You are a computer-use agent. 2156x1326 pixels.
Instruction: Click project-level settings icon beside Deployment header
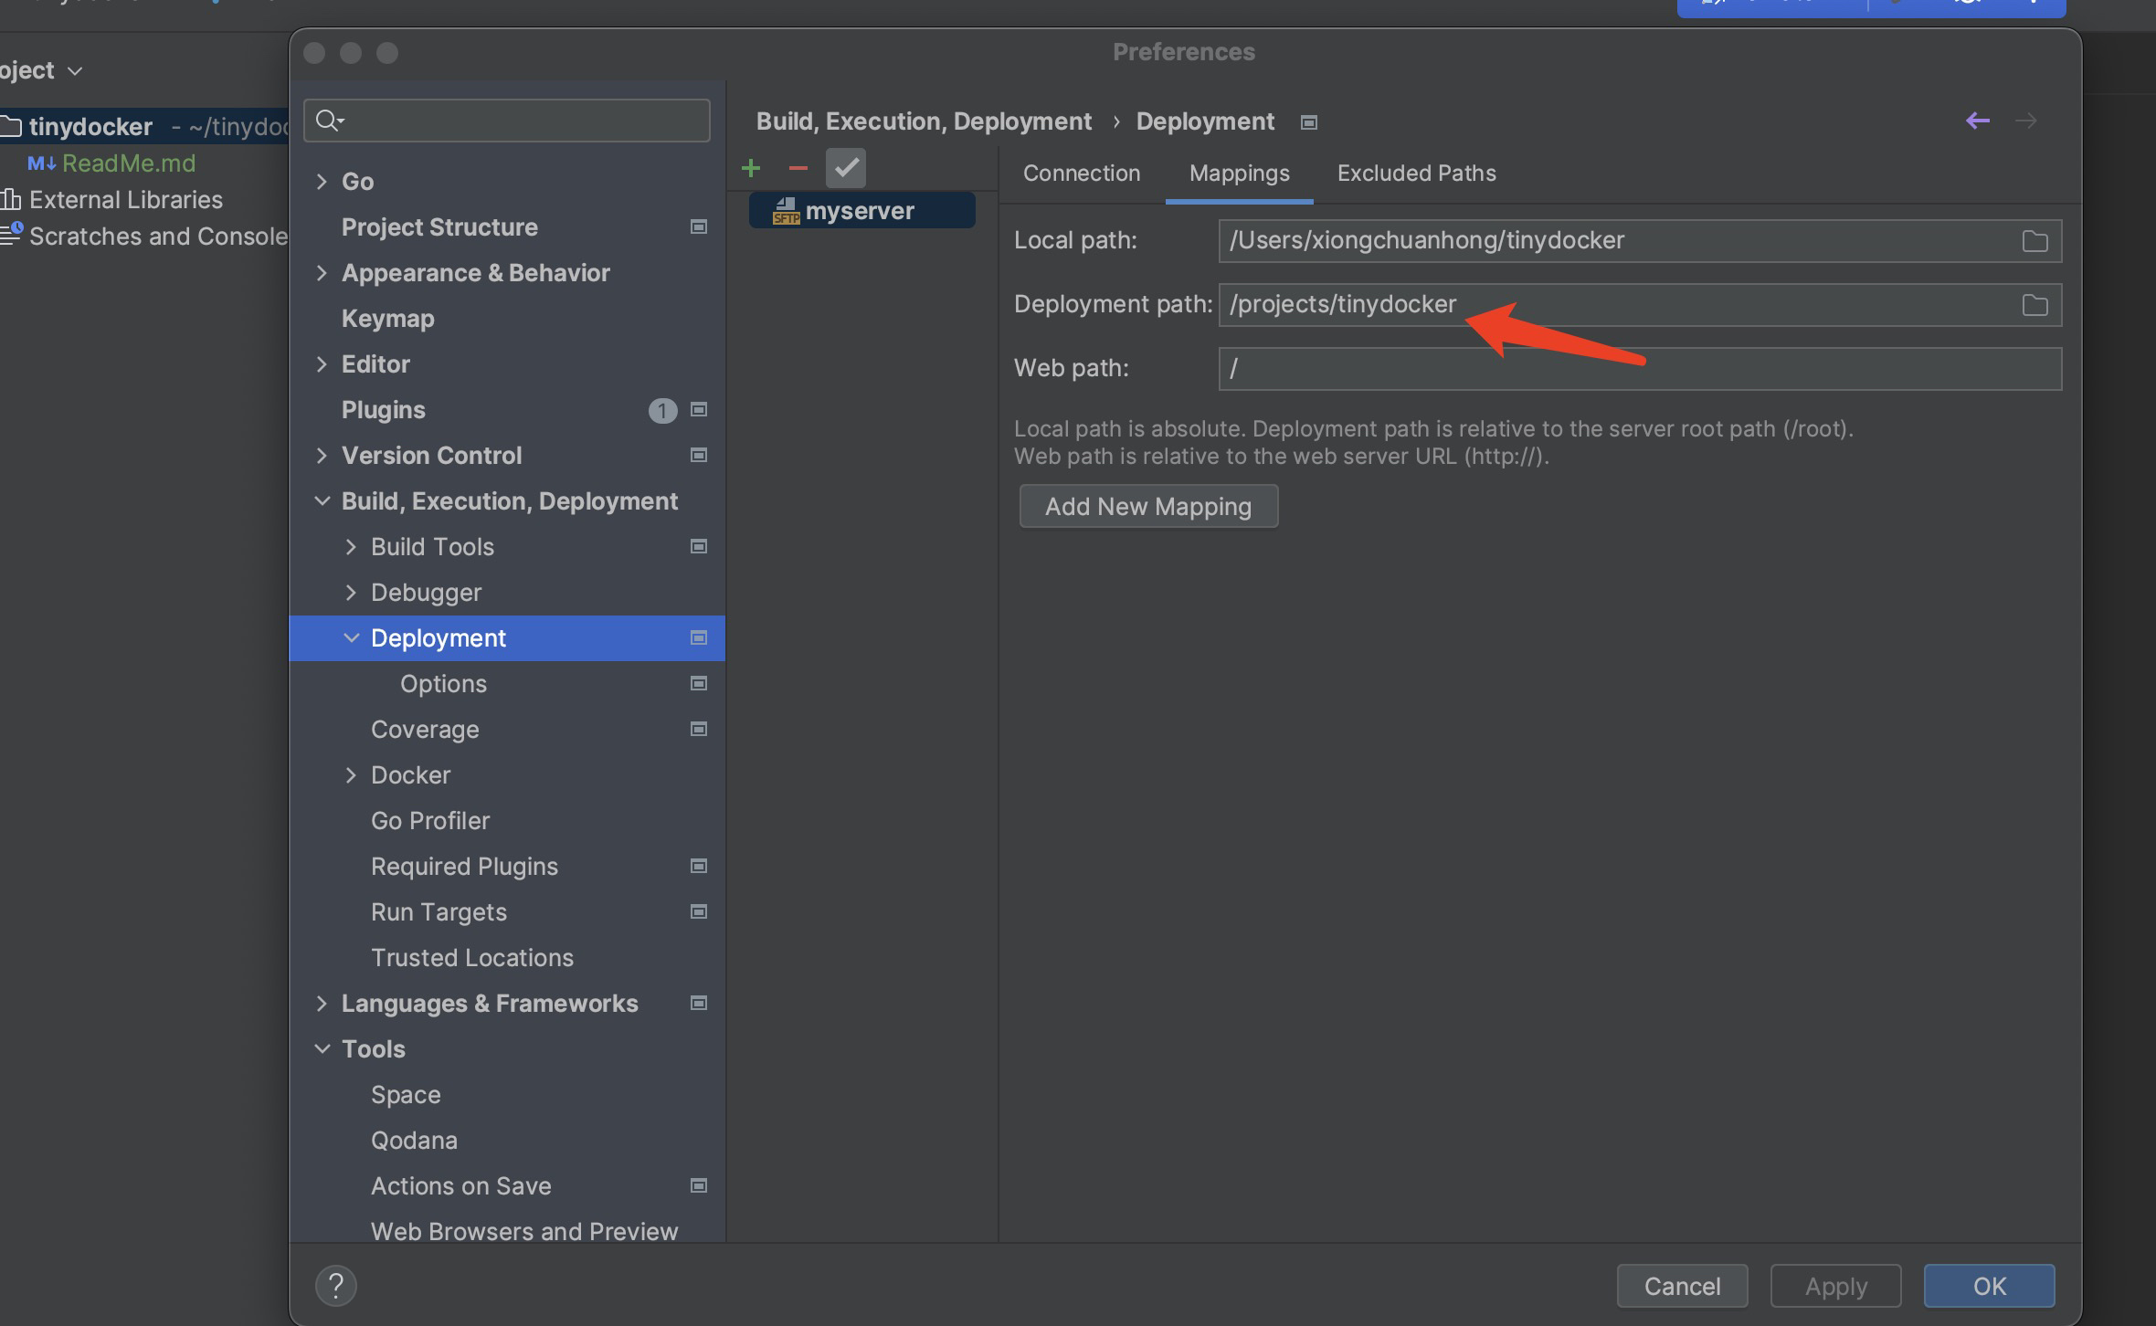(x=1309, y=122)
